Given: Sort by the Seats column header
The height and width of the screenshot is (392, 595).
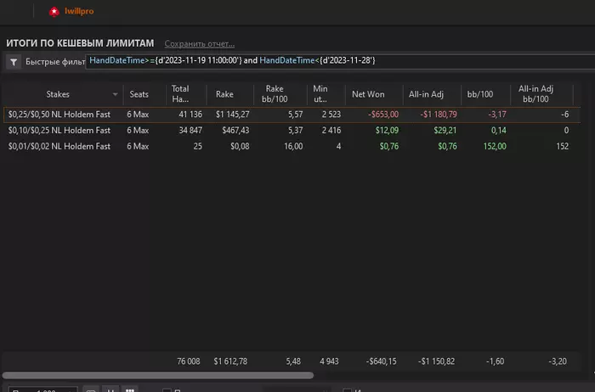Looking at the screenshot, I should tap(139, 94).
